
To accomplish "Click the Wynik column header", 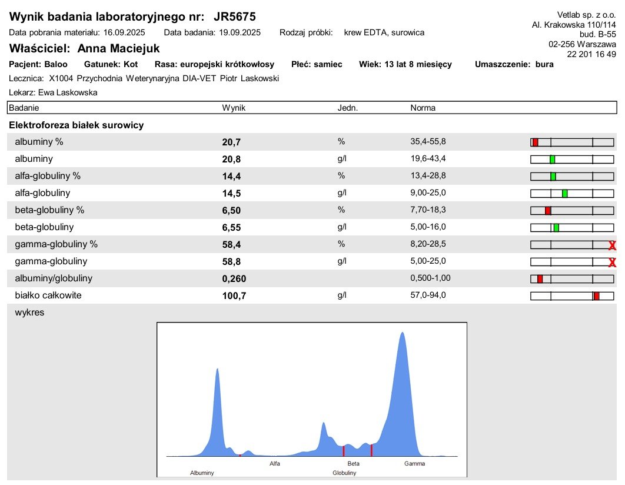I will [234, 108].
